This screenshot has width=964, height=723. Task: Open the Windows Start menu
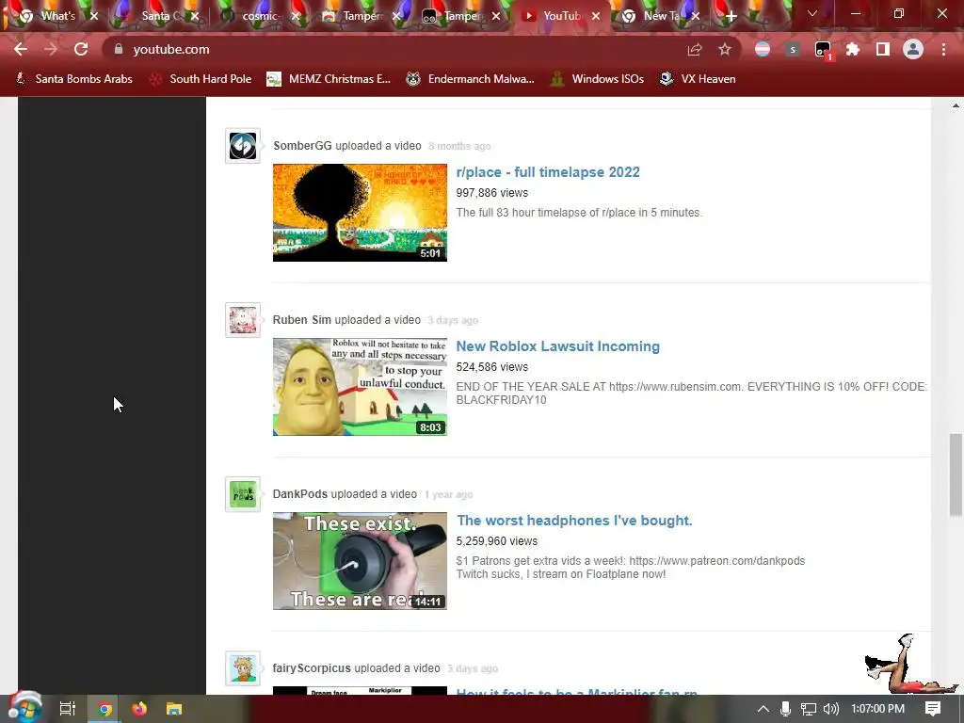[24, 708]
